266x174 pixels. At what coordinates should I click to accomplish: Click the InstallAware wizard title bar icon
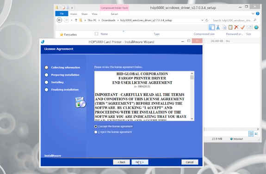tap(43, 42)
